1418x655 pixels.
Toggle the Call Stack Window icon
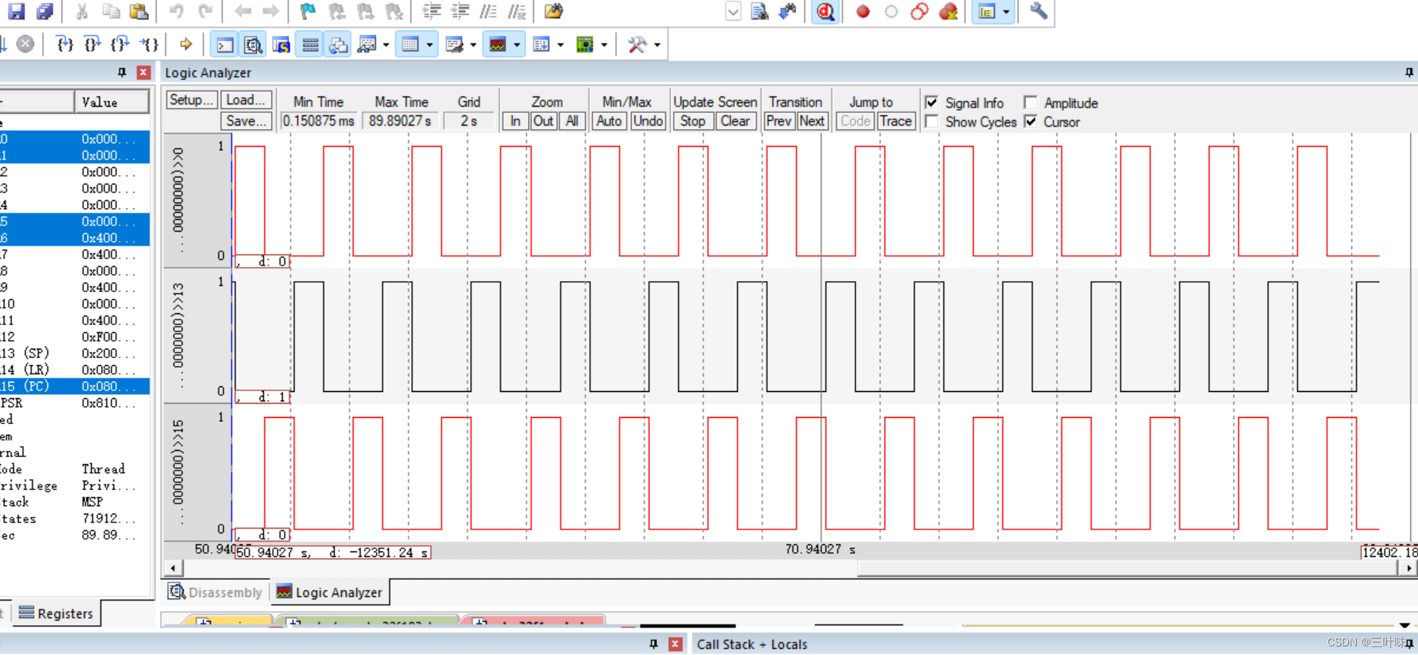[x=339, y=45]
